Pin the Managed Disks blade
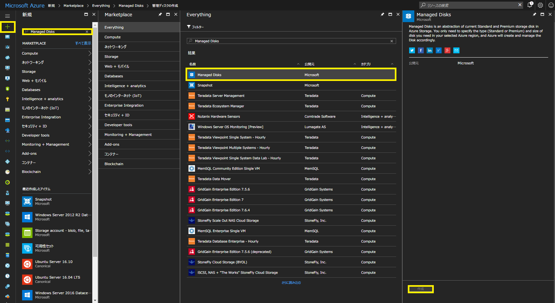Screen dimensions: 555x303 pyautogui.click(x=535, y=14)
